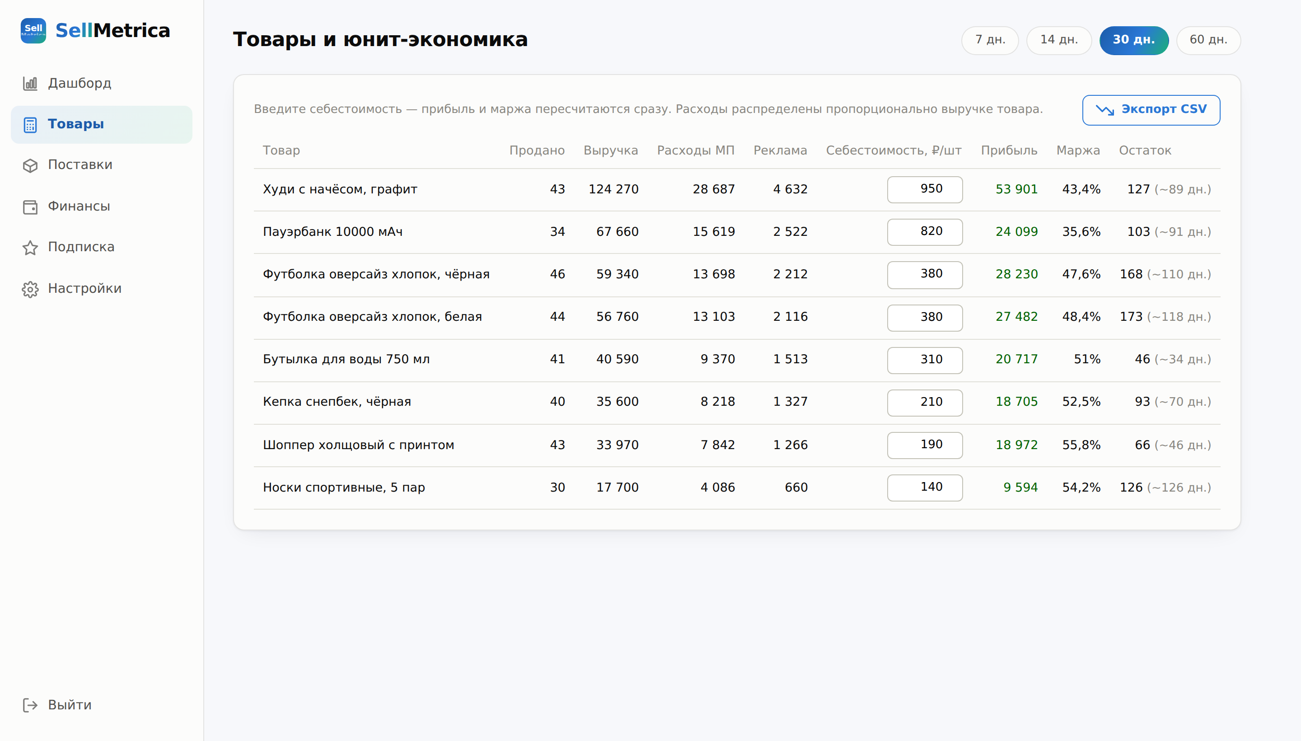The width and height of the screenshot is (1301, 741).
Task: Click the Товары и юнит-экономика heading
Action: click(x=380, y=40)
